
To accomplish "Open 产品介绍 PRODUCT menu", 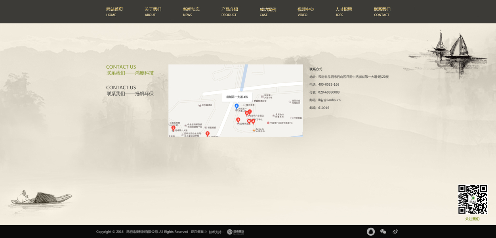I will [x=230, y=12].
